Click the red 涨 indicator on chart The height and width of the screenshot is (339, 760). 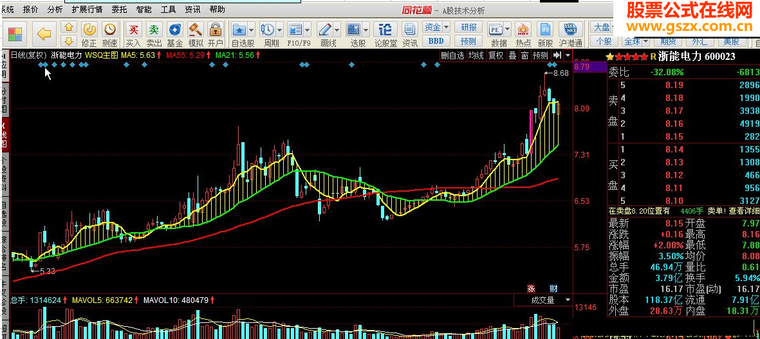click(532, 289)
